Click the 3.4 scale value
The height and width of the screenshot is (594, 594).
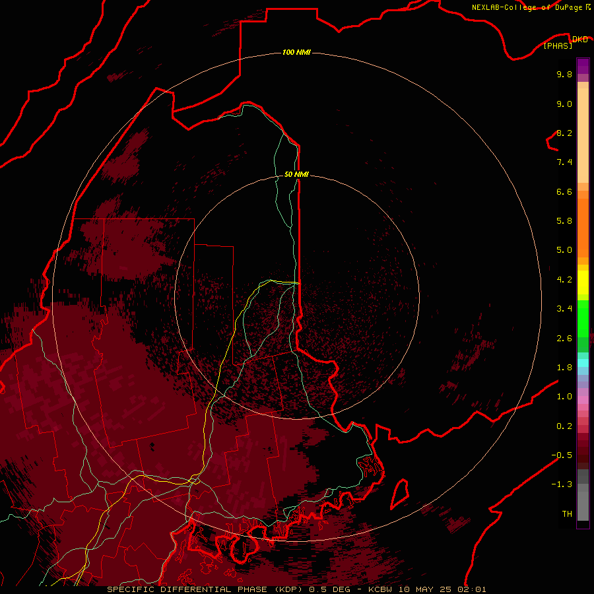point(564,309)
